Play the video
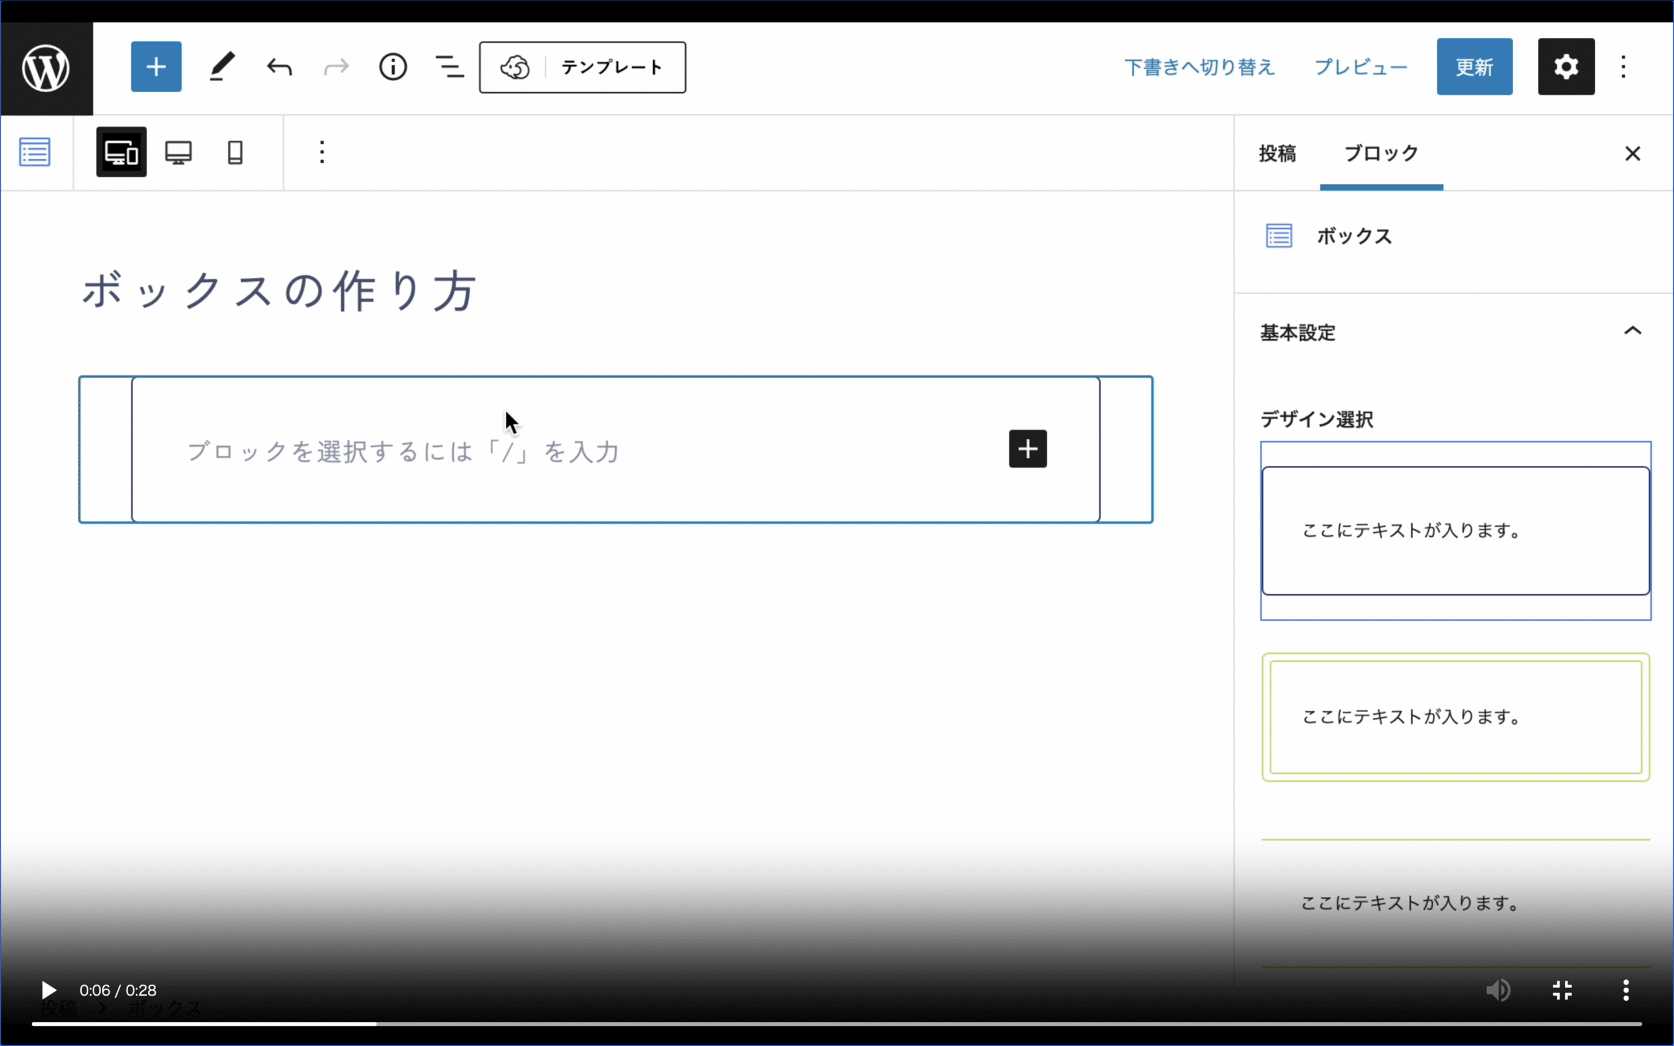 click(x=48, y=990)
